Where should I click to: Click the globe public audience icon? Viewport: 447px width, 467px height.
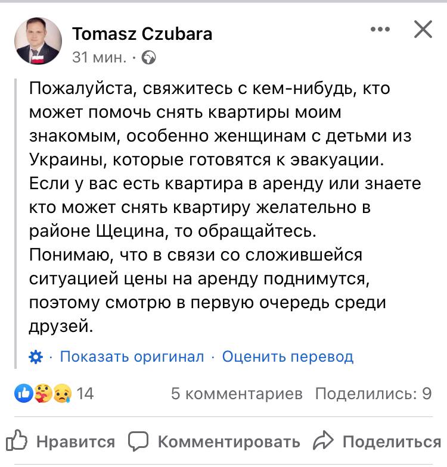point(150,58)
